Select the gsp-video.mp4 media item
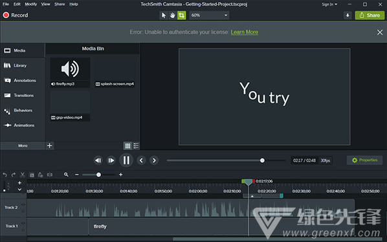 click(x=70, y=106)
